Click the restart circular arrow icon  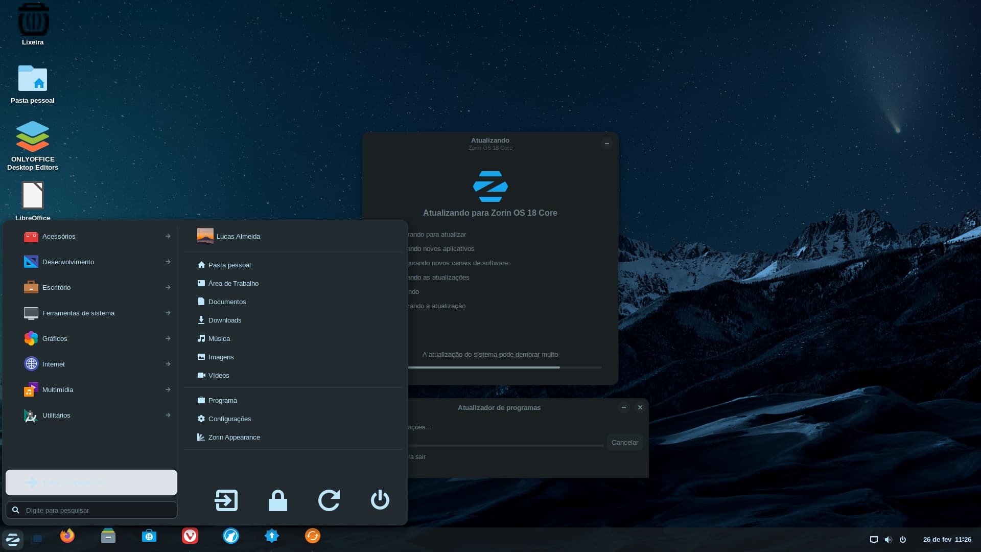(329, 500)
